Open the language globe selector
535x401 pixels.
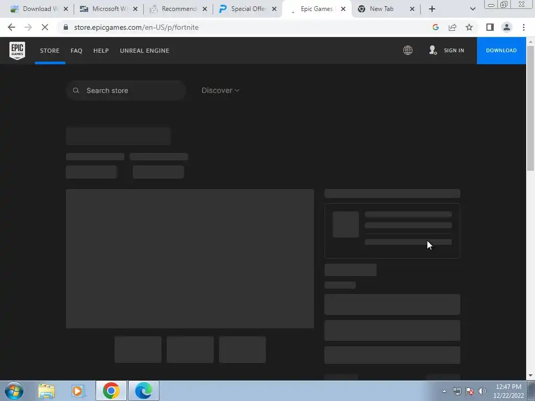408,51
